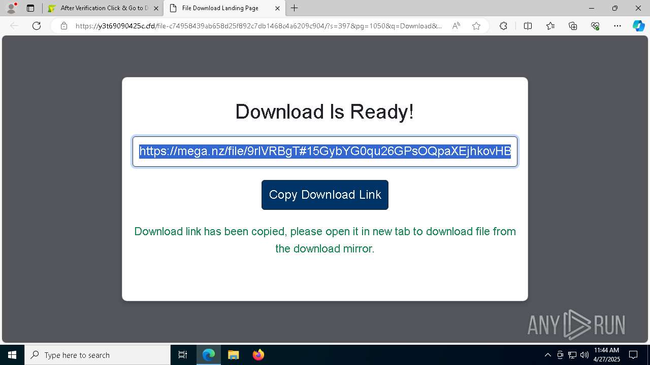Open Collections panel
The width and height of the screenshot is (650, 365).
tap(573, 26)
